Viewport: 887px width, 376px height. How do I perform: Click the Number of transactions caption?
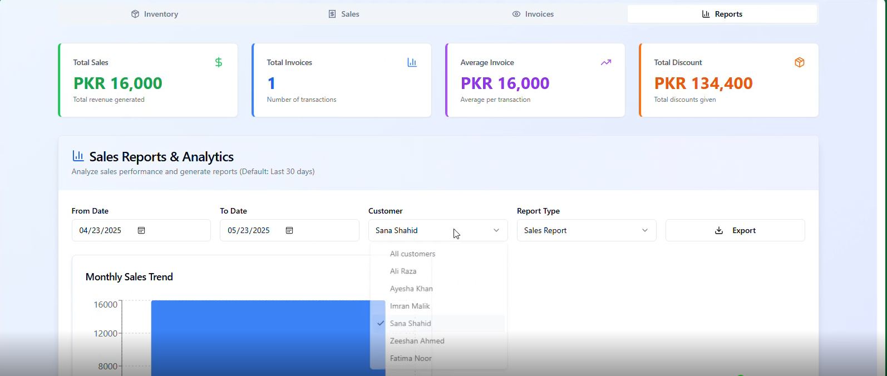tap(302, 100)
